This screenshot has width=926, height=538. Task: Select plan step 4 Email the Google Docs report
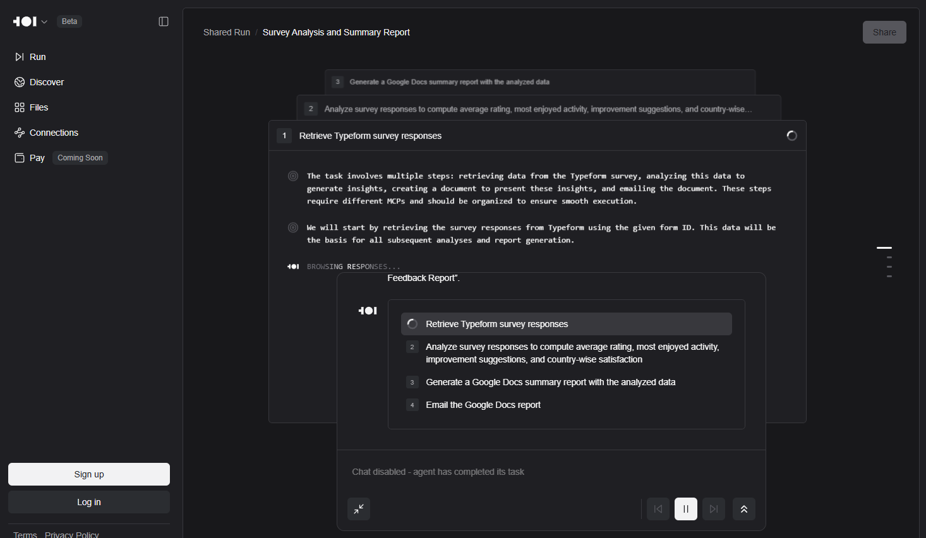click(567, 405)
